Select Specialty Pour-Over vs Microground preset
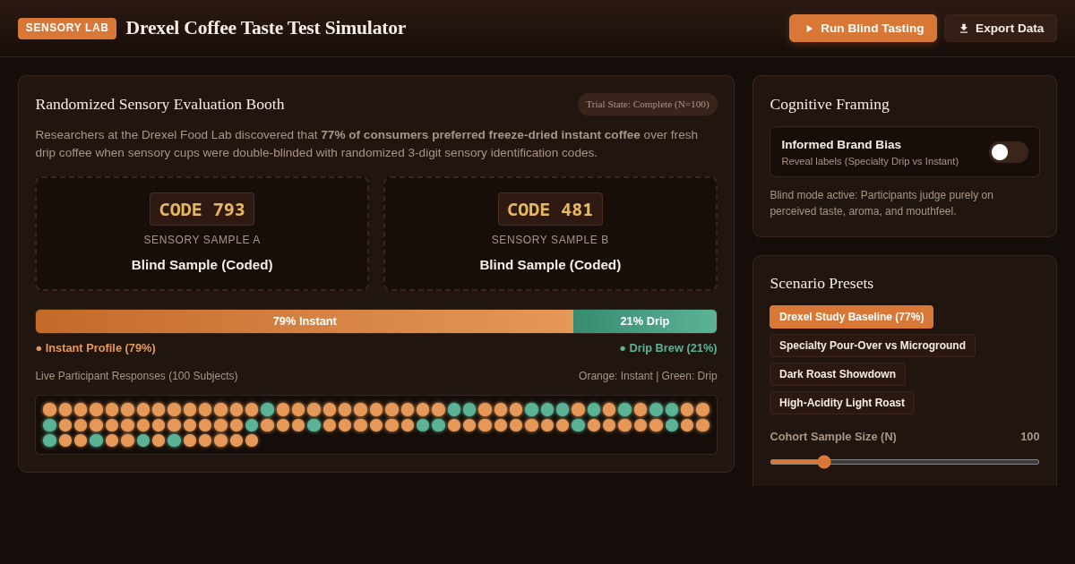Viewport: 1075px width, 564px height. point(873,346)
